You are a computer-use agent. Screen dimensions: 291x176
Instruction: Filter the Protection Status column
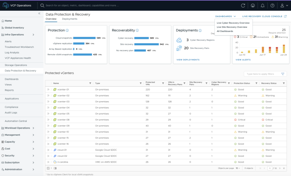tap(256, 83)
